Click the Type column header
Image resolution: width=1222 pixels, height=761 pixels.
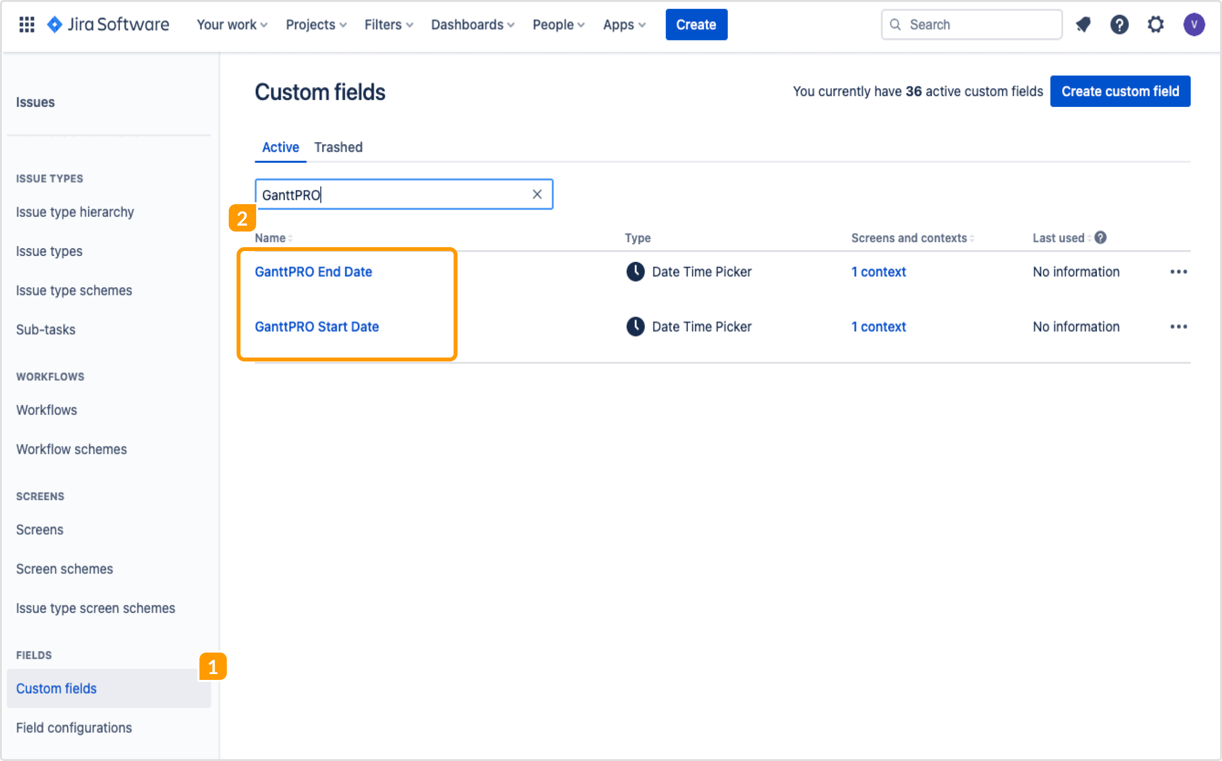click(638, 238)
